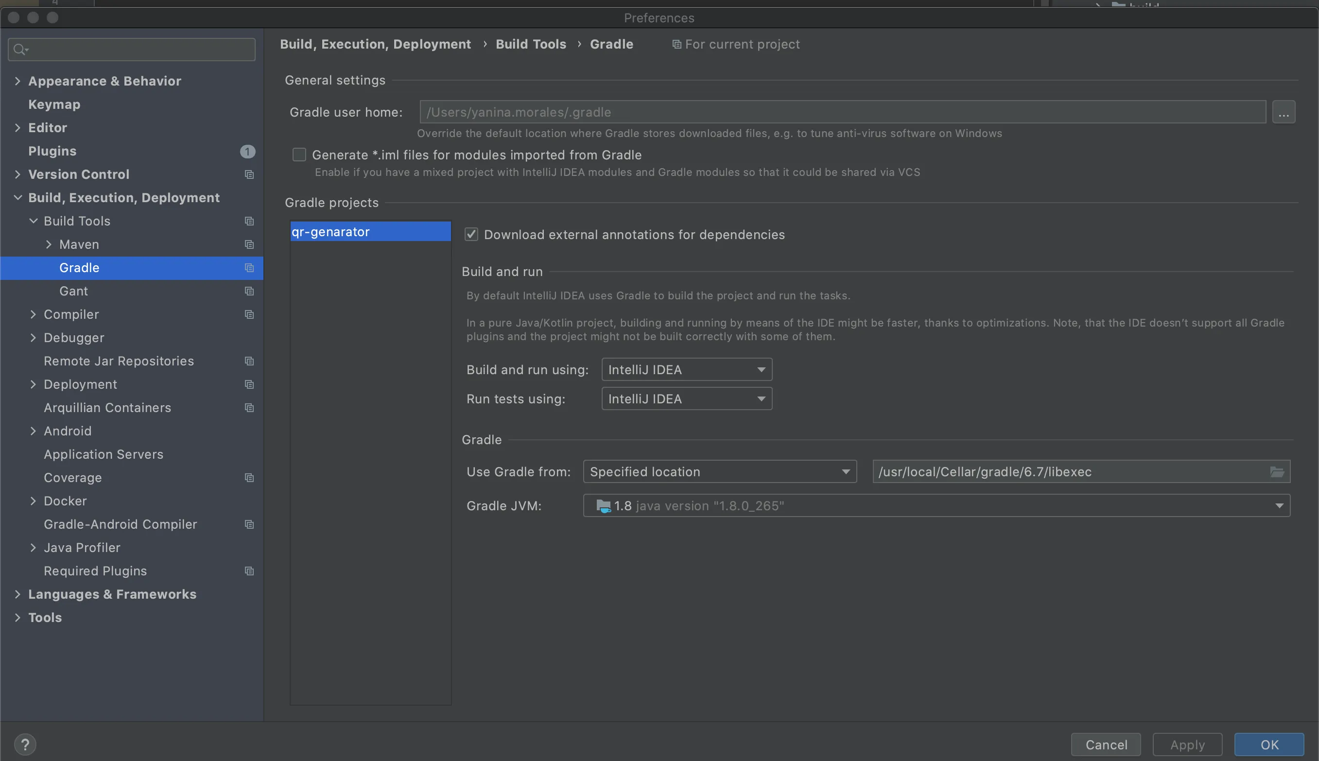
Task: Click the Plugins update badge showing 1
Action: 247,151
